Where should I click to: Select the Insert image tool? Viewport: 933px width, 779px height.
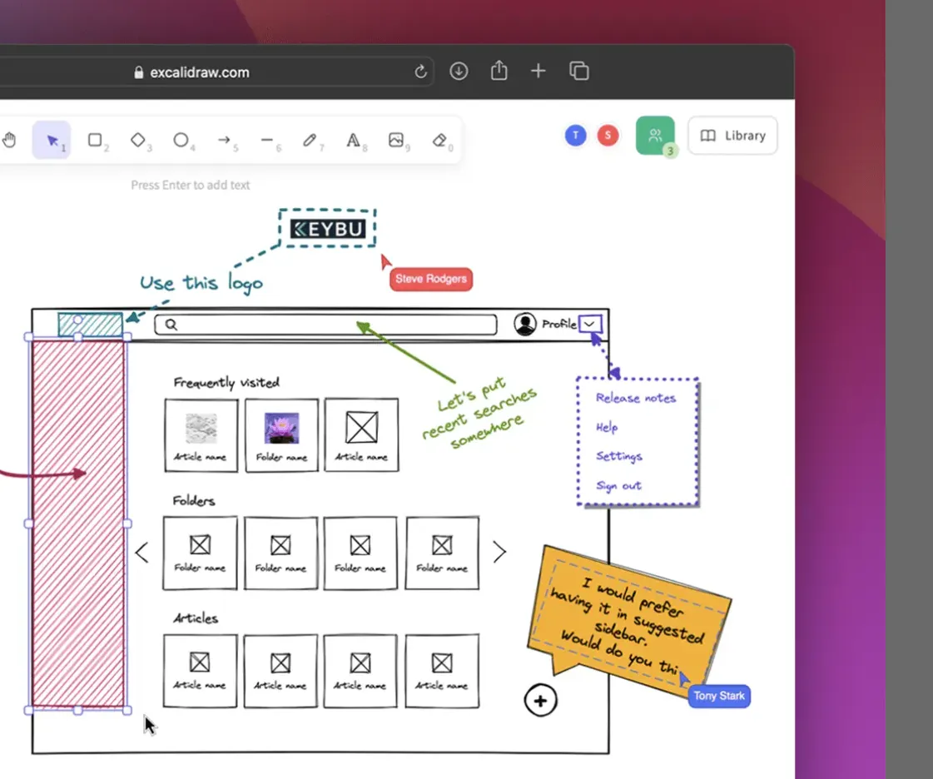click(396, 140)
